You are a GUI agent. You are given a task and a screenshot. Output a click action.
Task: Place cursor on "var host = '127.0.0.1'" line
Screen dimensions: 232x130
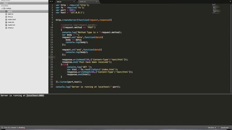pyautogui.click(x=70, y=13)
